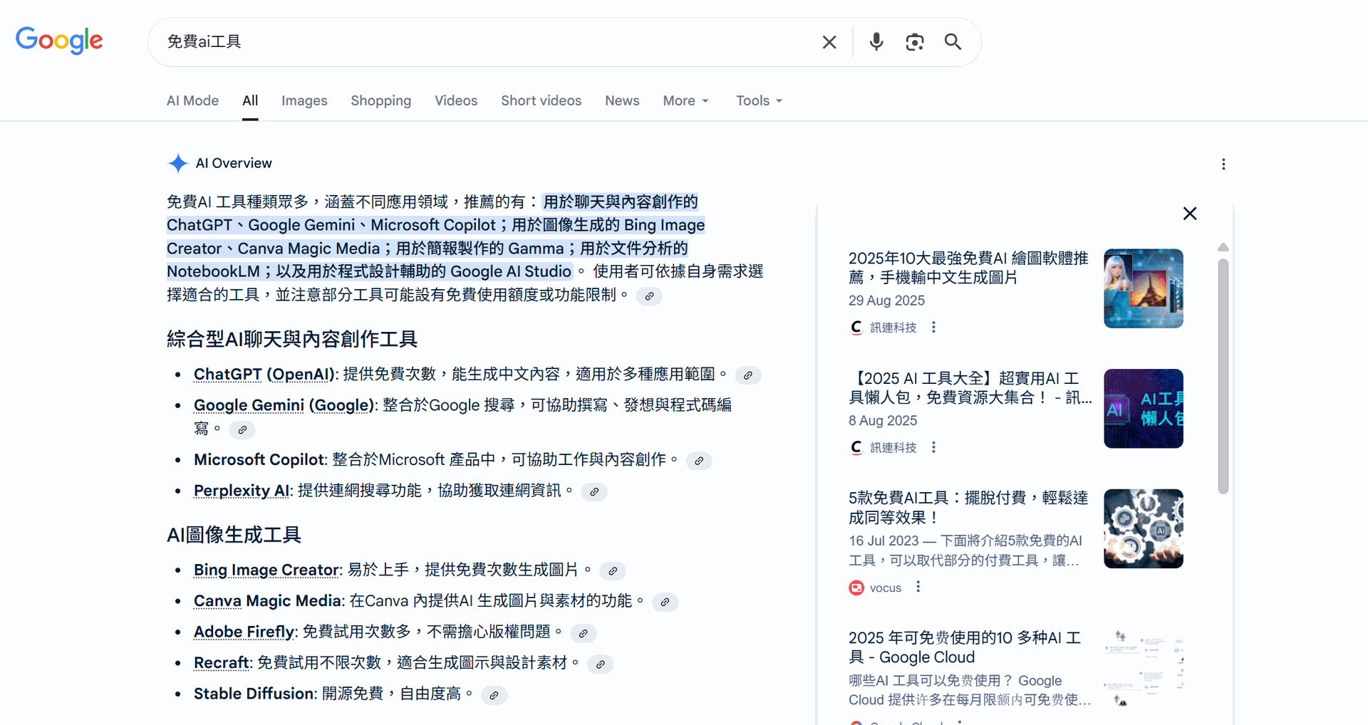
Task: Click thumbnail of the AI 繪圖軟體 article
Action: point(1144,288)
